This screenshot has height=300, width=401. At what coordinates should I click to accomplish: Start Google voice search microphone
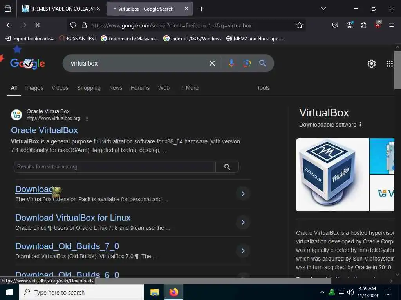tap(231, 63)
